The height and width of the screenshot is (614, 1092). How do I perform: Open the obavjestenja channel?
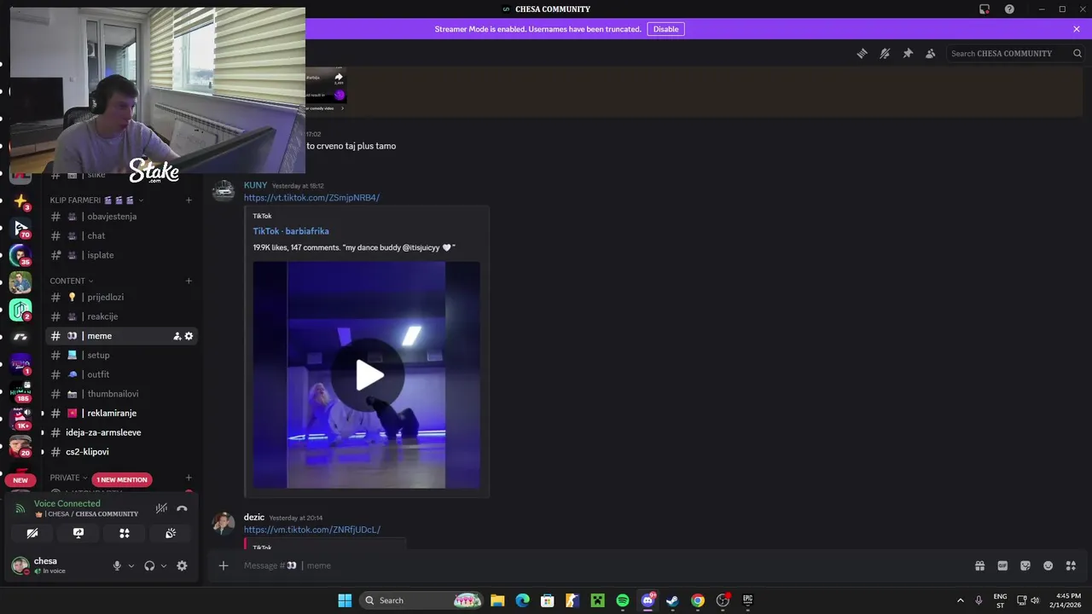click(122, 217)
